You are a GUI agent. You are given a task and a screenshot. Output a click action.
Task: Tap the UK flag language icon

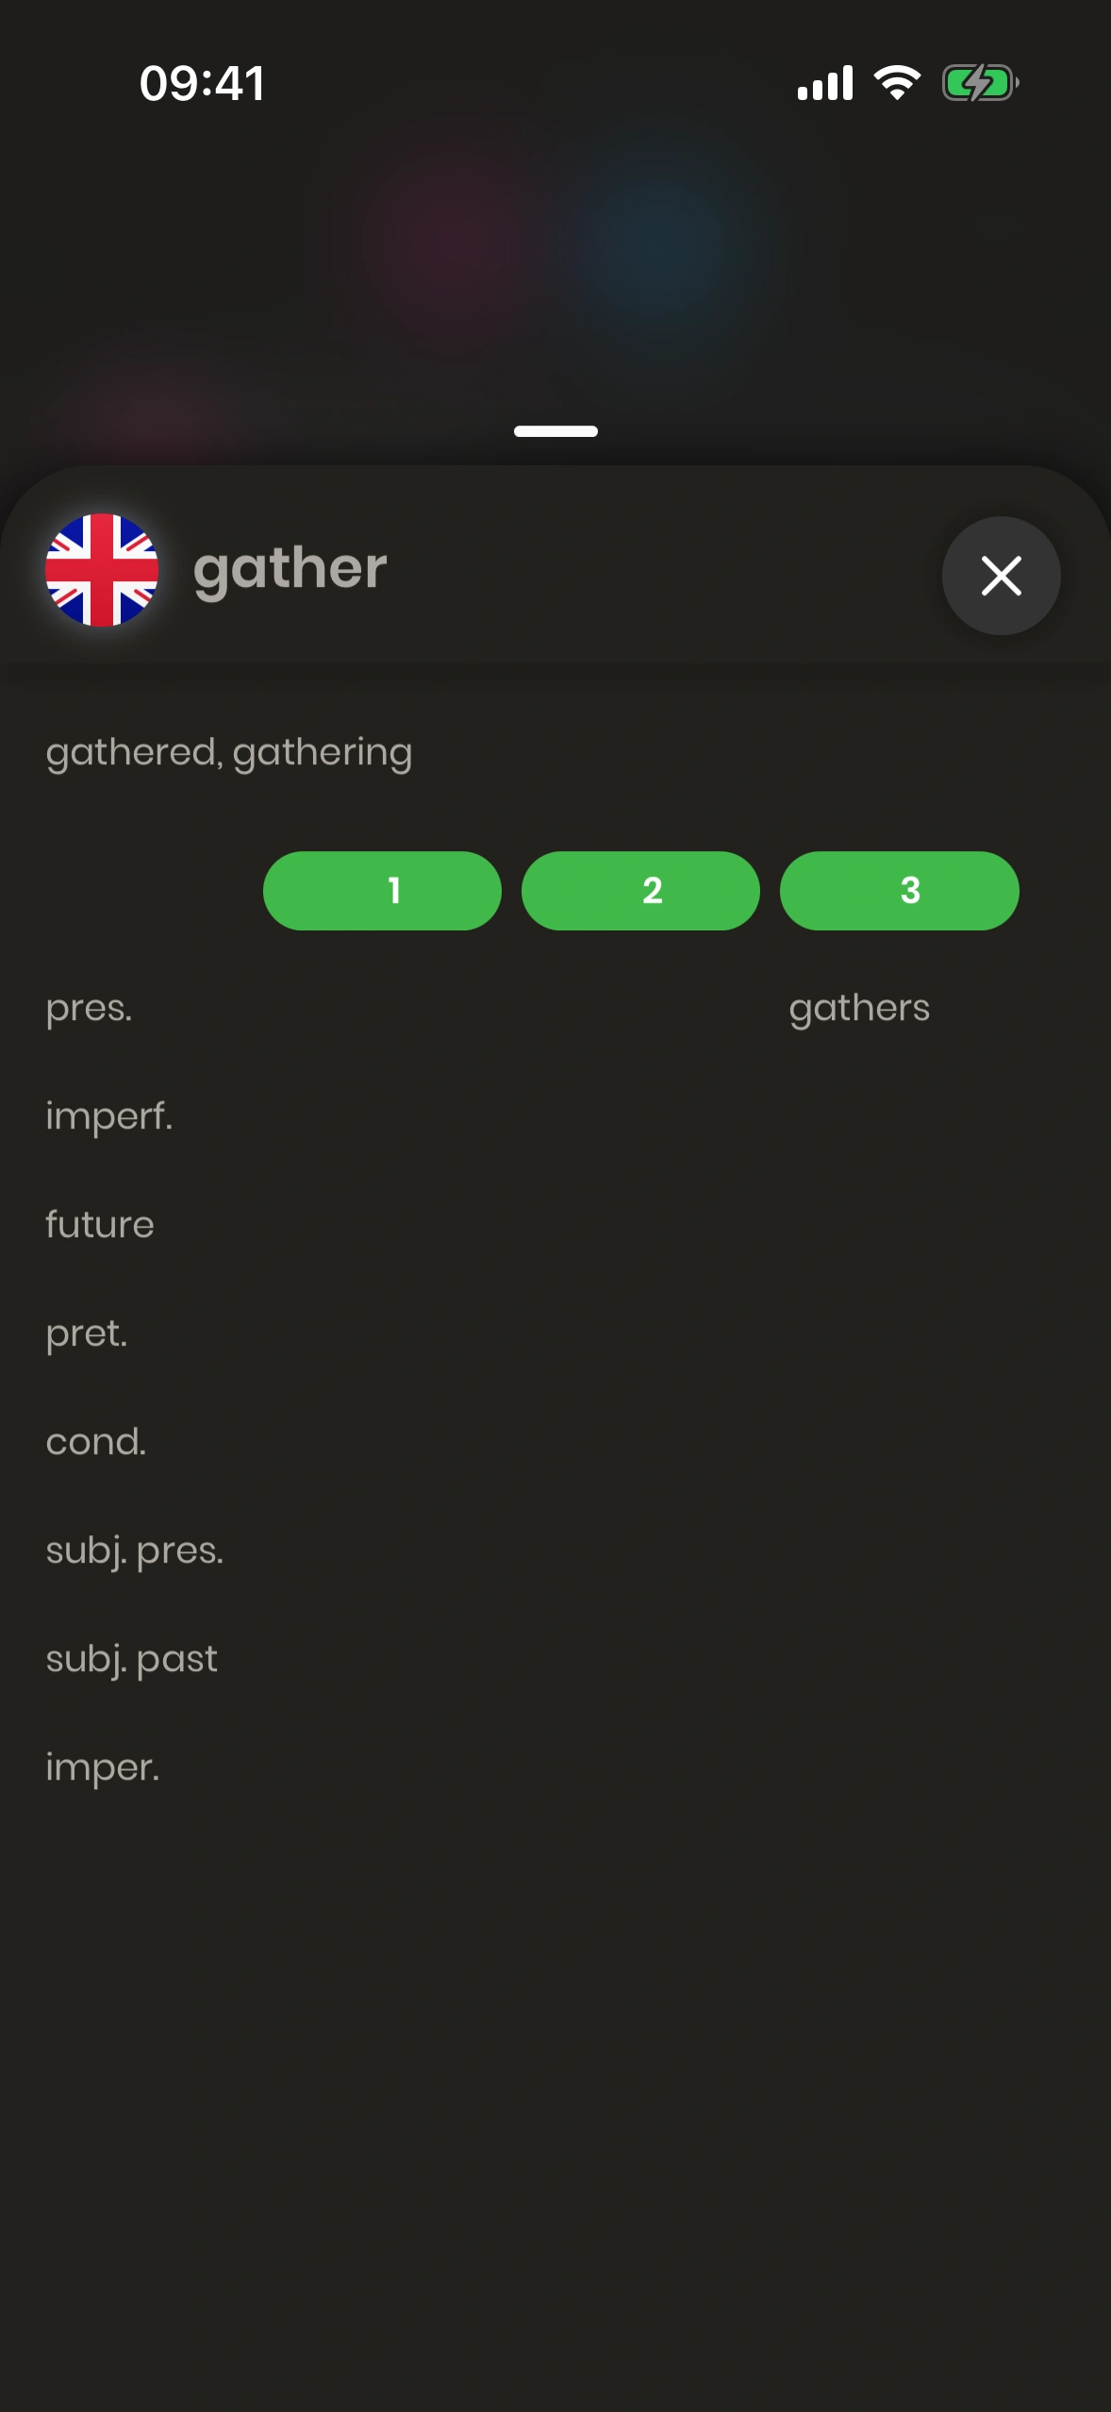(102, 570)
